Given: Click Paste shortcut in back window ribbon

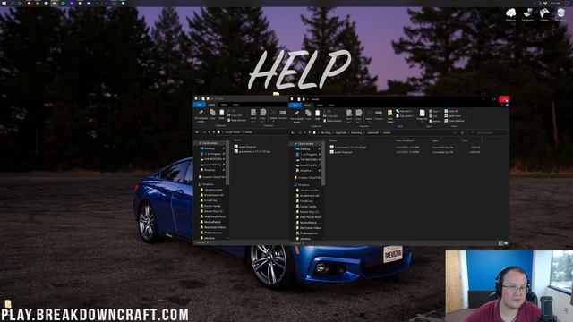Looking at the screenshot, I should 236,120.
